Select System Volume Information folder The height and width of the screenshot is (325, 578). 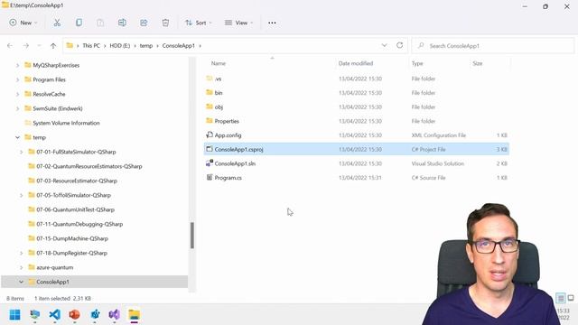point(66,123)
